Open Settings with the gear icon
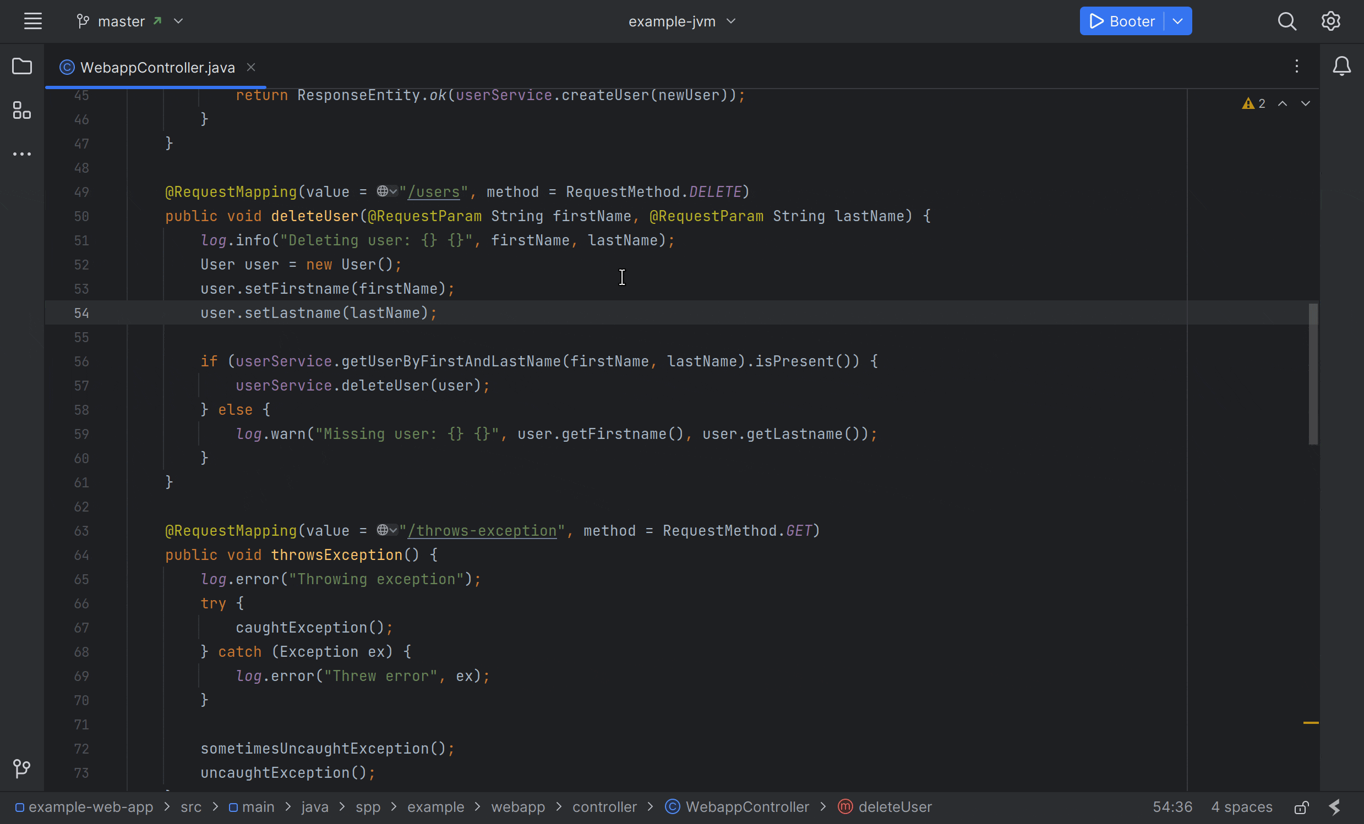Screen dimensions: 1364x824 point(1331,21)
